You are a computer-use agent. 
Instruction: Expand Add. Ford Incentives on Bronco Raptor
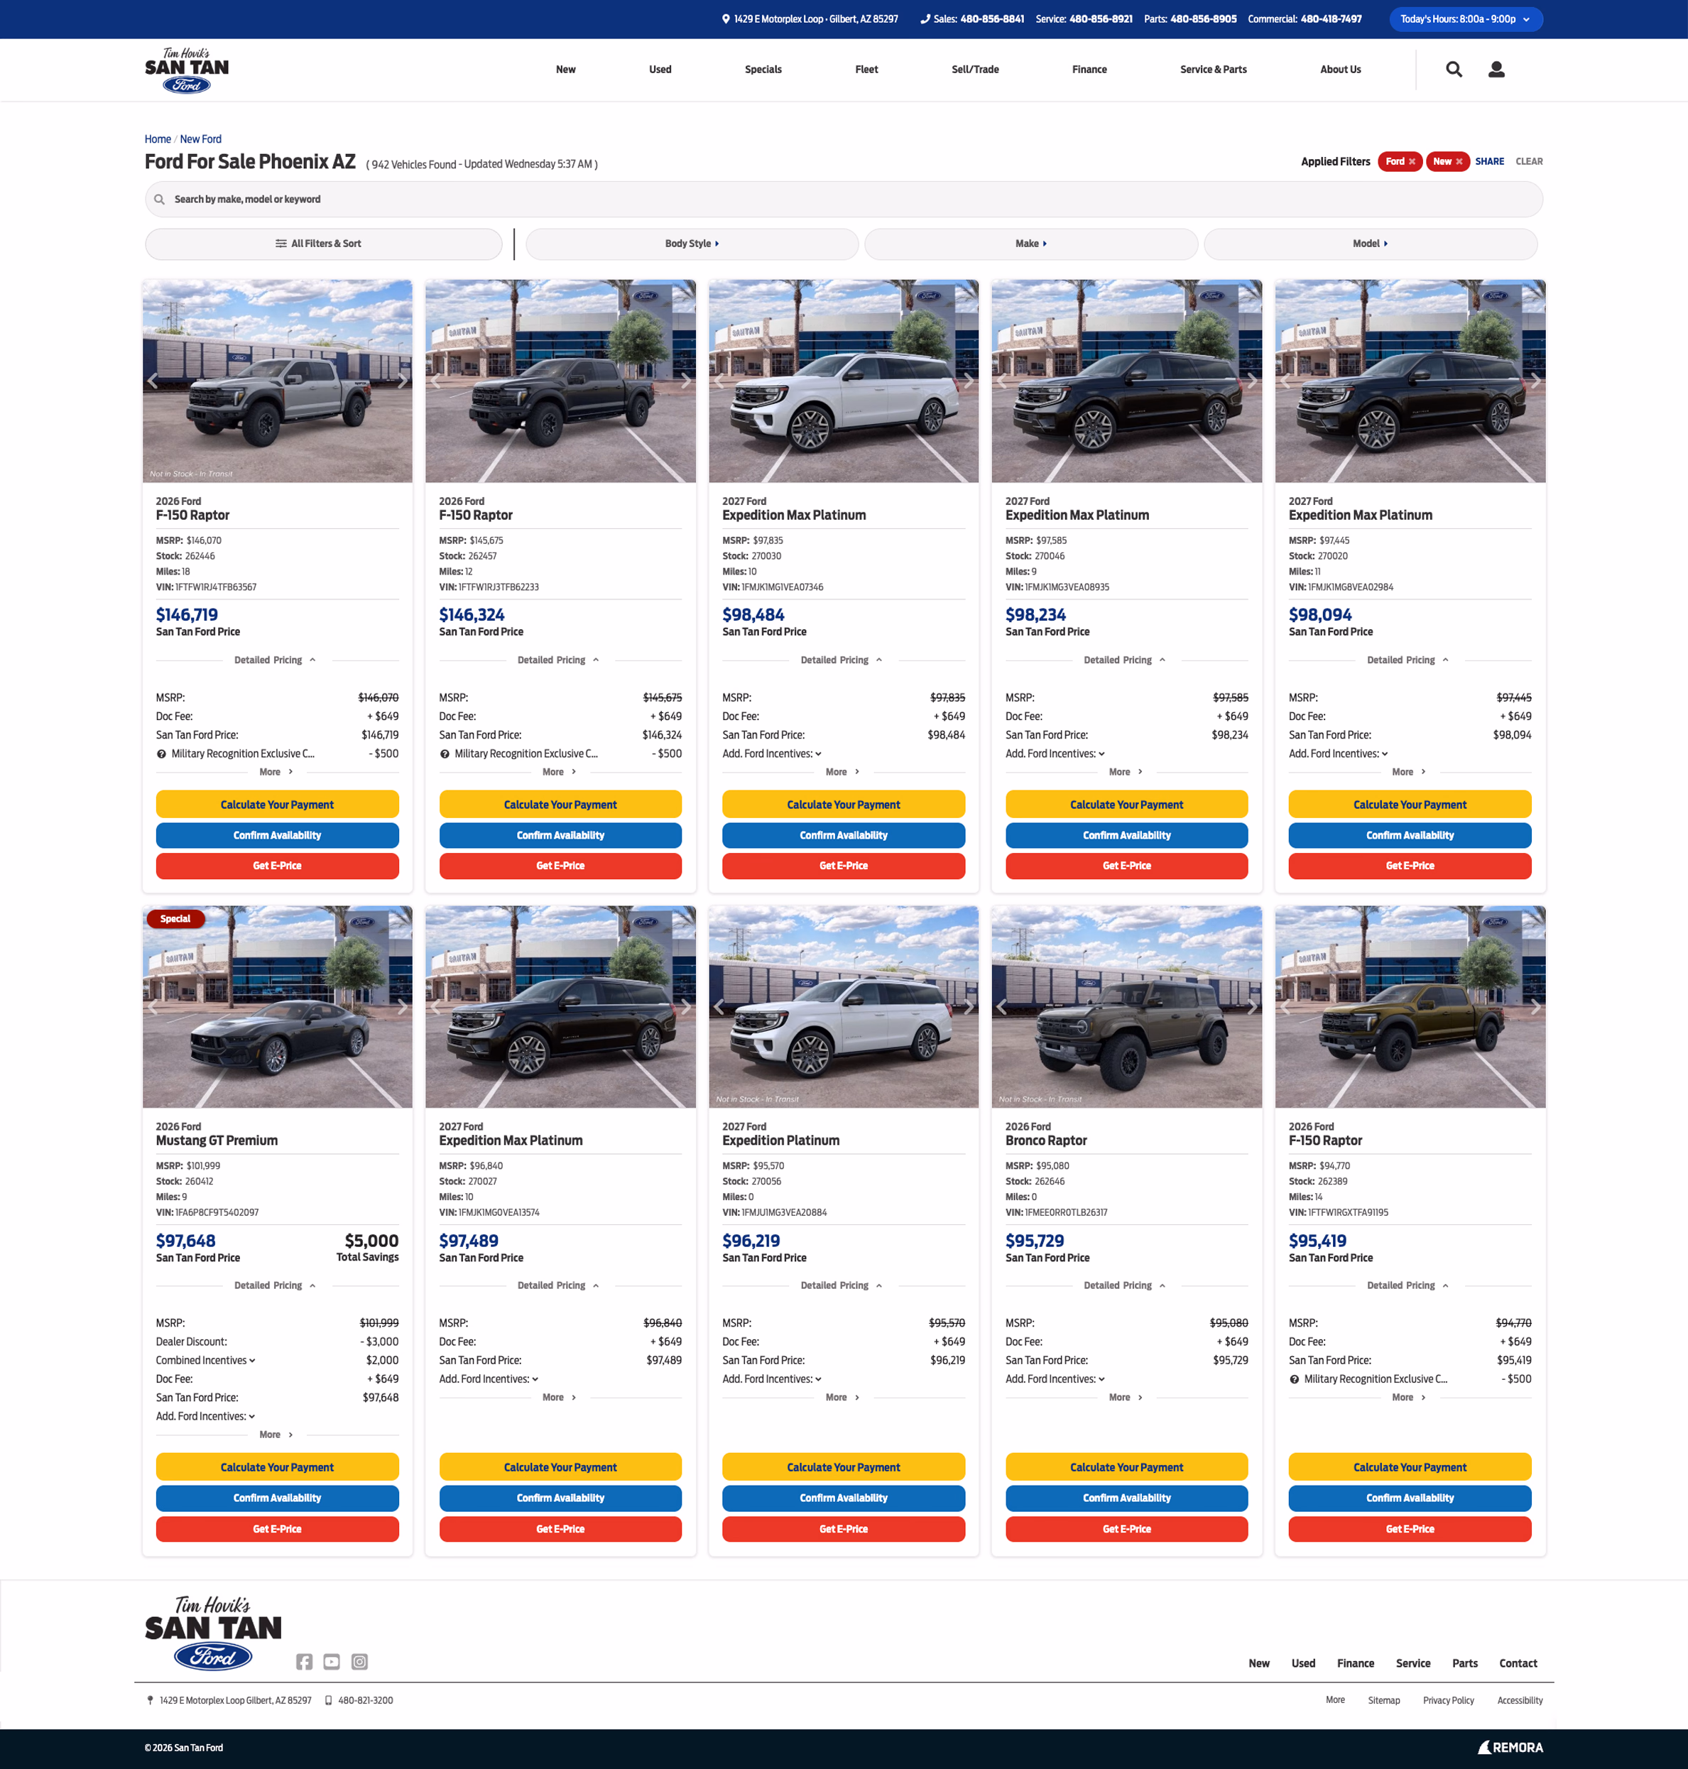pos(1055,1379)
